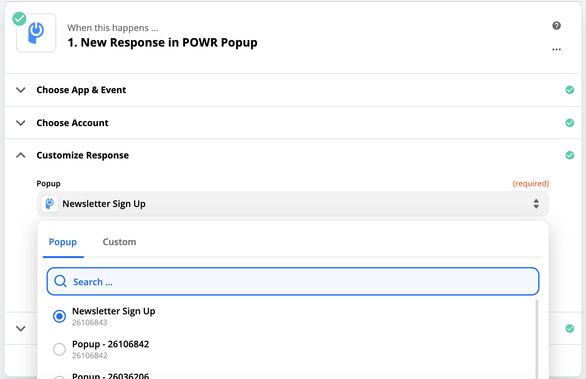Expand the bottom collapsed section chevron
Viewport: 586px width, 379px height.
(21, 329)
